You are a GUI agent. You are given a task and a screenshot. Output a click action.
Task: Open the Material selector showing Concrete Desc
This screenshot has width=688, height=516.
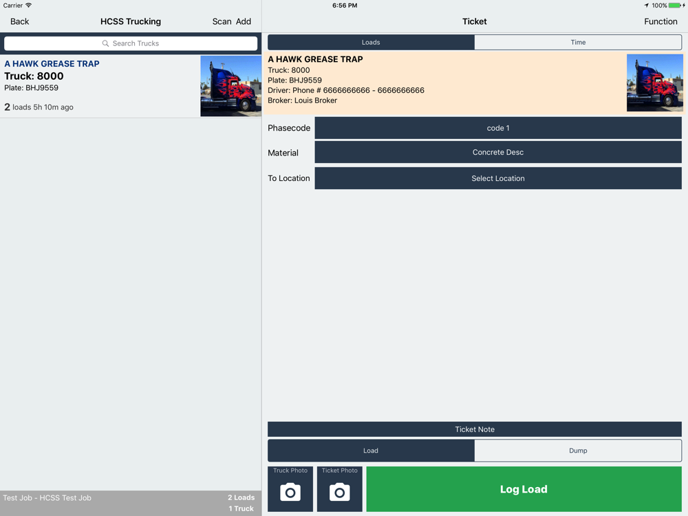click(x=498, y=152)
